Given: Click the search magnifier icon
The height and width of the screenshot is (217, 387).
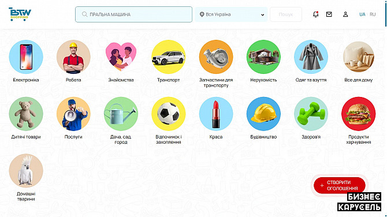Looking at the screenshot, I should (x=84, y=14).
